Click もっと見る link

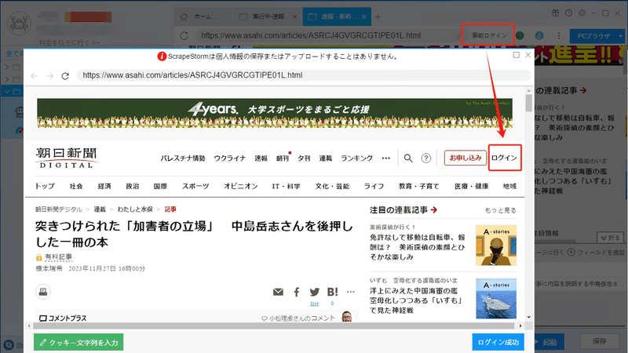[x=500, y=210]
